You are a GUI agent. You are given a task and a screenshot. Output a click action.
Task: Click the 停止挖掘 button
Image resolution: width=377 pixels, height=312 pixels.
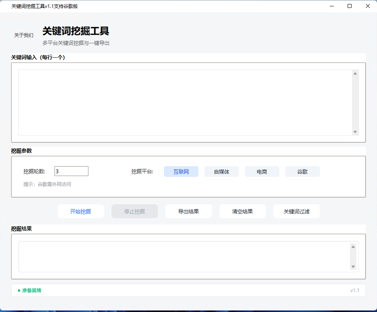(x=135, y=211)
